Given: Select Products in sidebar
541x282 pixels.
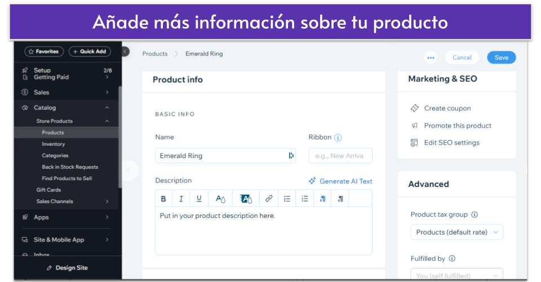Looking at the screenshot, I should click(x=66, y=132).
